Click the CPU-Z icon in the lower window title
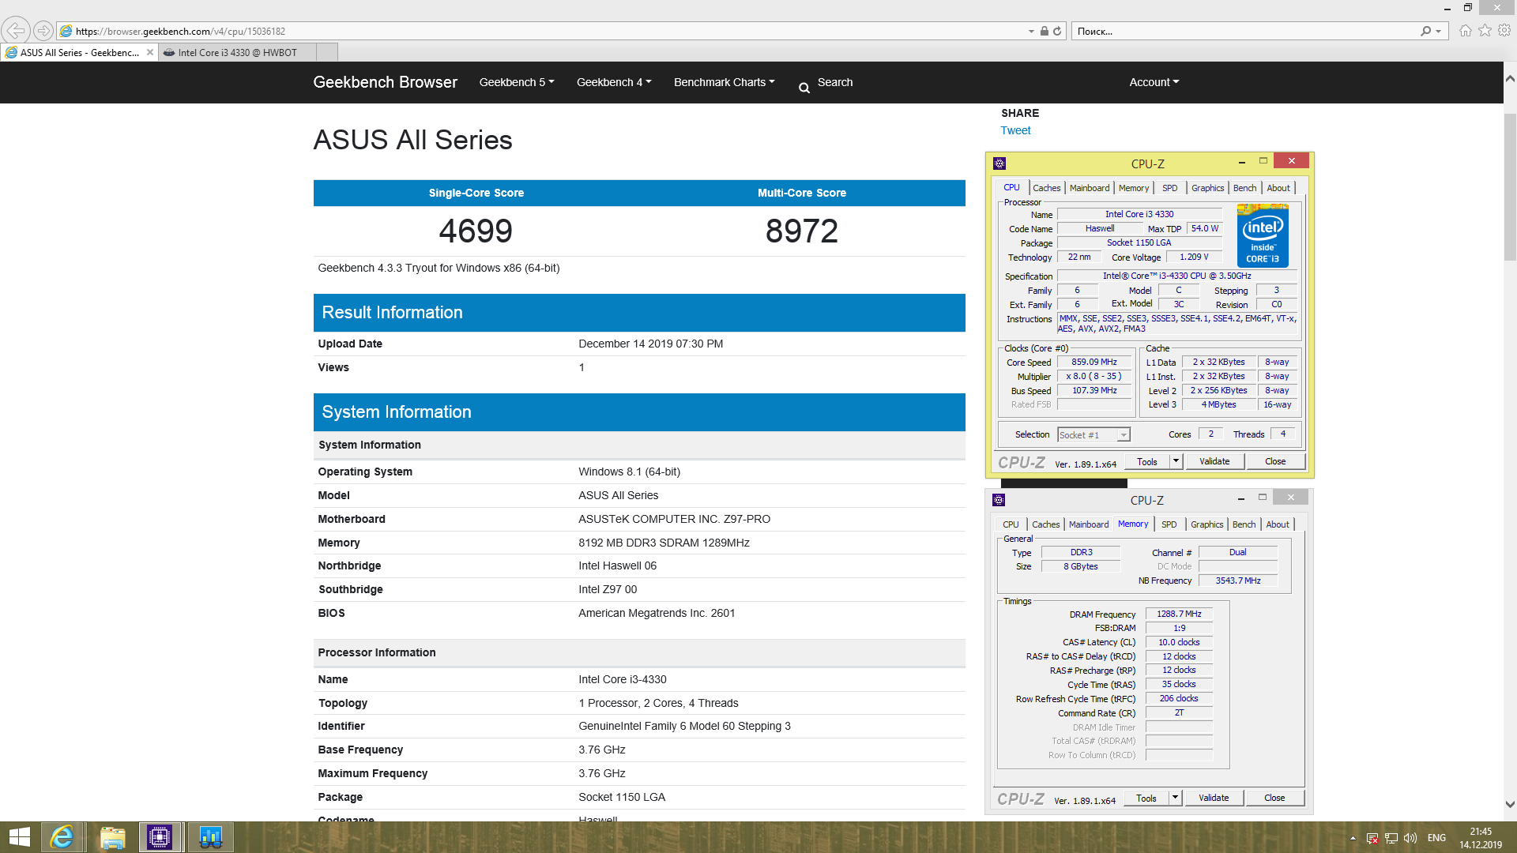Image resolution: width=1517 pixels, height=853 pixels. pyautogui.click(x=999, y=500)
